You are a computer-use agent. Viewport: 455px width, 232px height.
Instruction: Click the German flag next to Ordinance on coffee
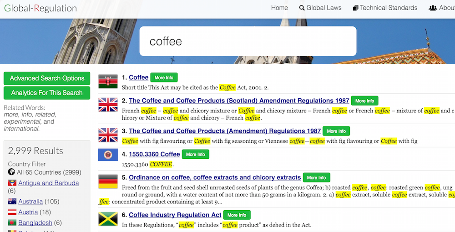point(108,181)
